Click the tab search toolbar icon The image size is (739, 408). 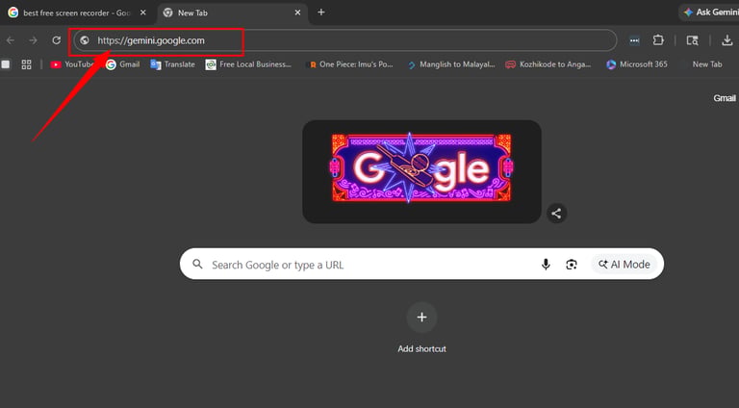pos(693,40)
